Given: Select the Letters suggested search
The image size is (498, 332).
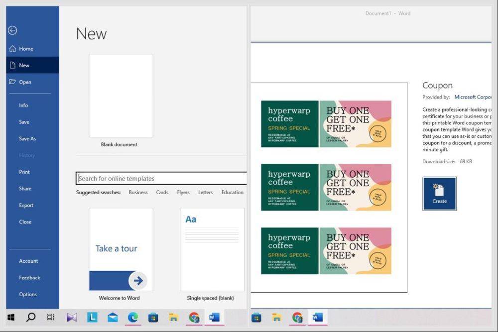Looking at the screenshot, I should [x=205, y=192].
